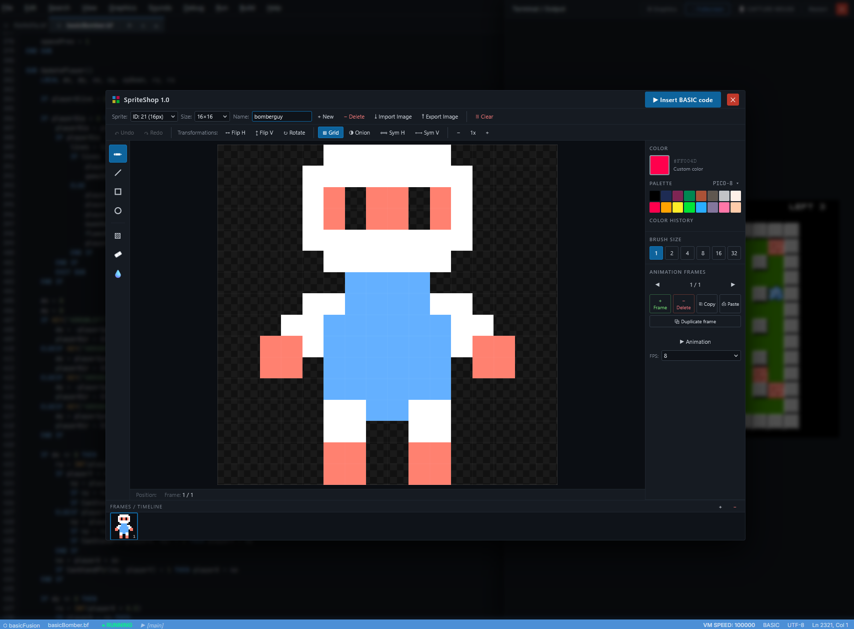
Task: Select the Pencil draw tool
Action: click(x=118, y=154)
